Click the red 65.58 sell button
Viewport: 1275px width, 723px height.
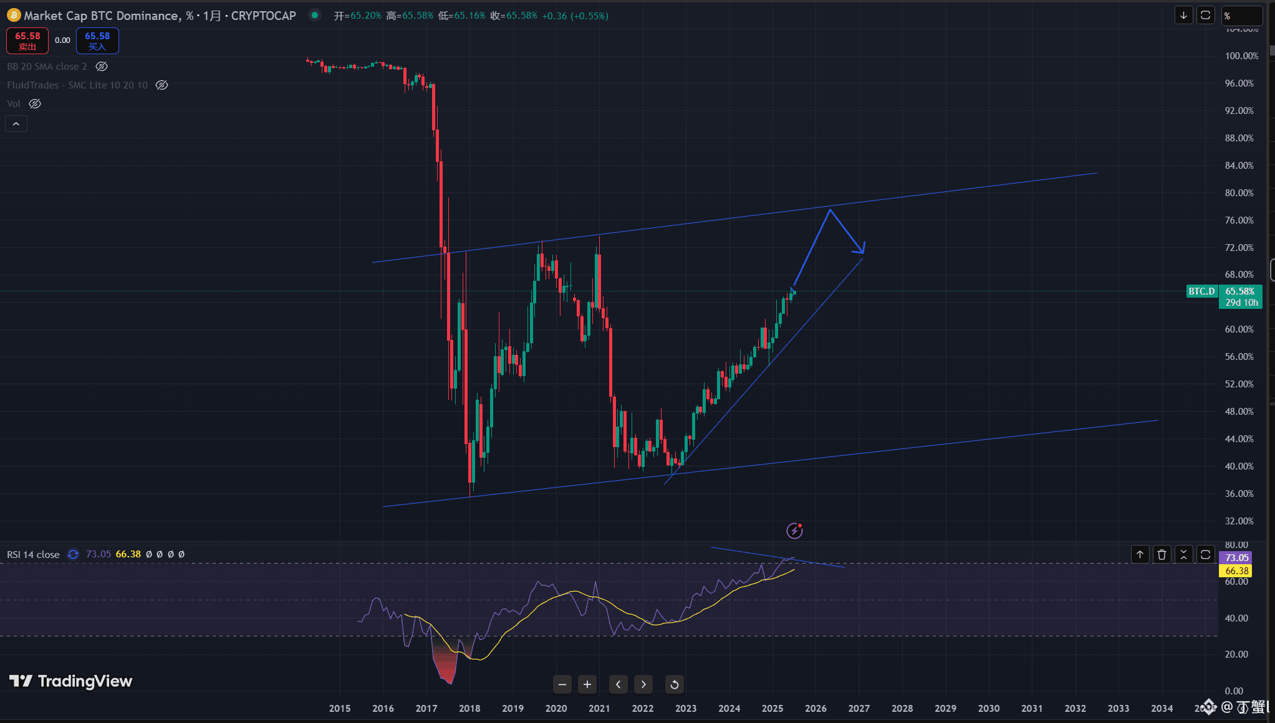pos(27,41)
